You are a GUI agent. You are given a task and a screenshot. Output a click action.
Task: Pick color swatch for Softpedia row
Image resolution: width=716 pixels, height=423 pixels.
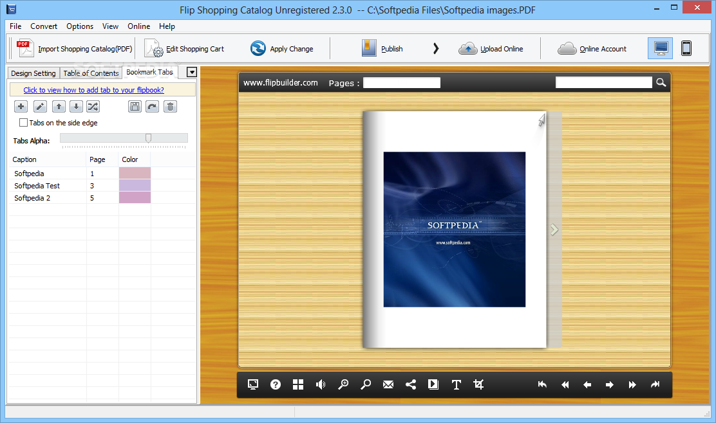[x=135, y=173]
